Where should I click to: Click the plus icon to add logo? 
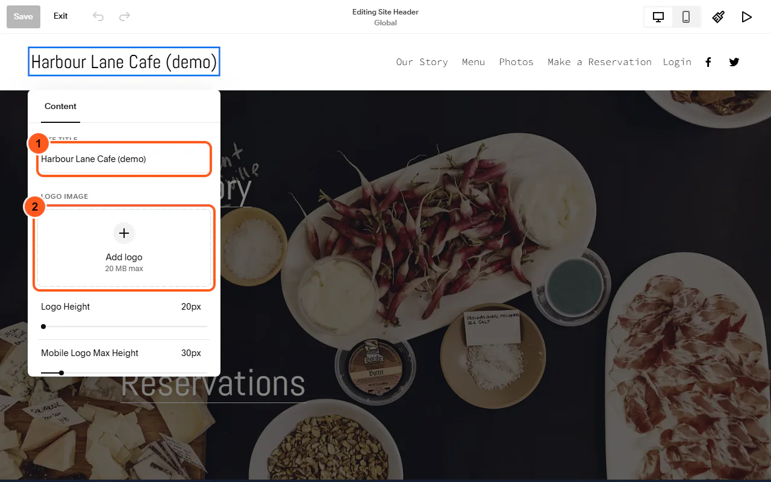124,233
